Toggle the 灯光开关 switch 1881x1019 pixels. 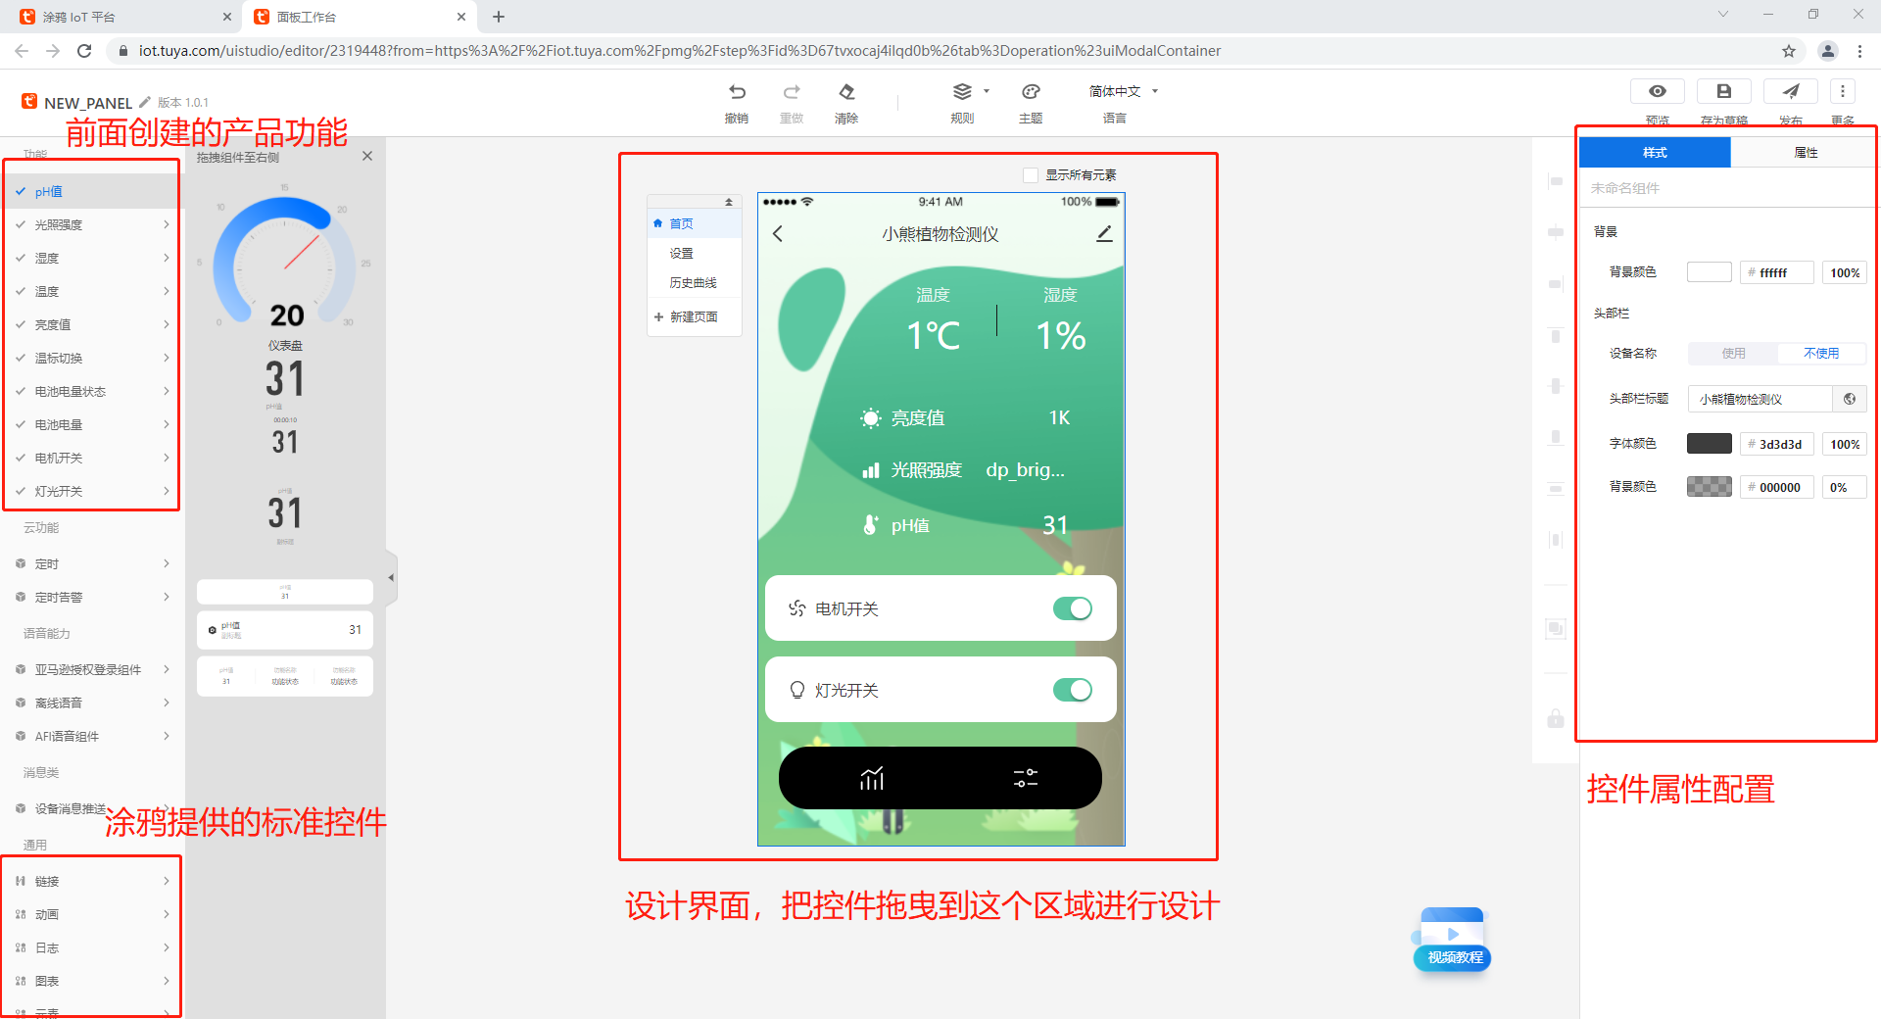(1072, 690)
